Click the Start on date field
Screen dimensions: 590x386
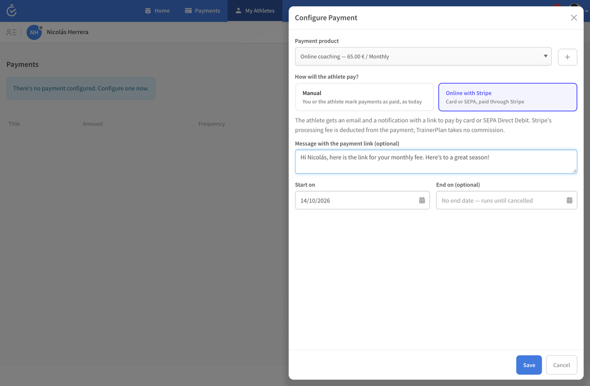[x=363, y=200]
